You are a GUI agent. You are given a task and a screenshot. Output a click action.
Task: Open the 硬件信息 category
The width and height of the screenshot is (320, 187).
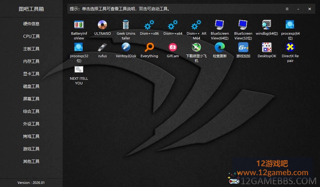[31, 24]
